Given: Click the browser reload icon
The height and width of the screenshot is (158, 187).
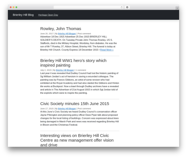Looking at the screenshot, I should 122,7.
